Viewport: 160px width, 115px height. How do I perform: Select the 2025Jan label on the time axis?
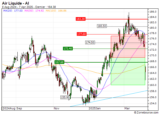tap(94, 108)
